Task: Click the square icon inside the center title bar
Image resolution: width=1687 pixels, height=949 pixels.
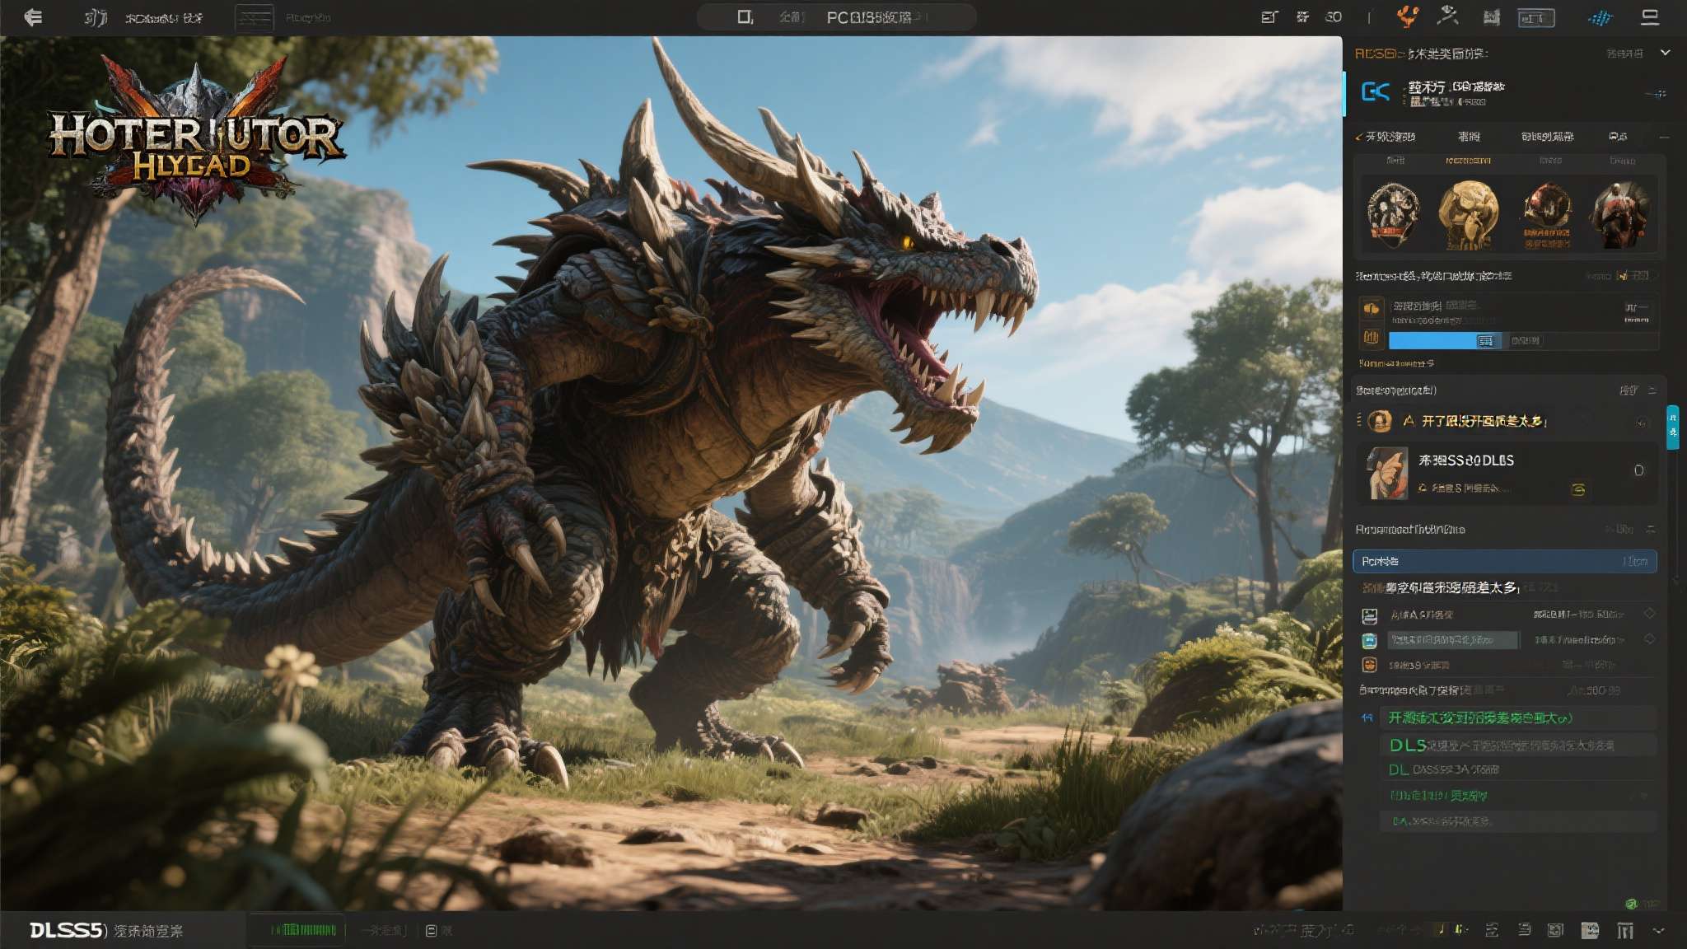Action: (745, 17)
